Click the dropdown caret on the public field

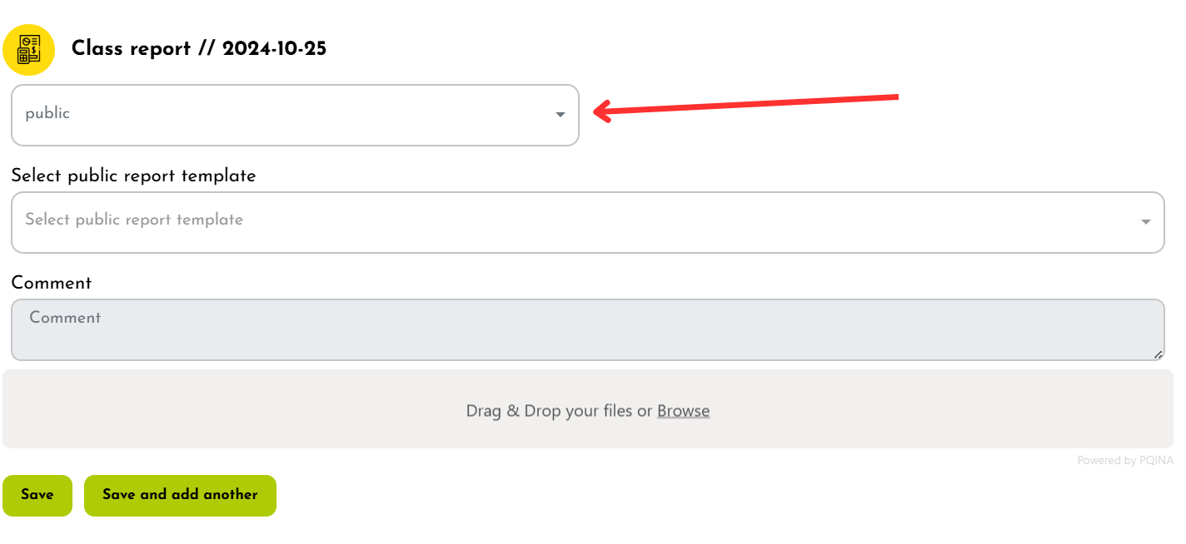coord(561,115)
